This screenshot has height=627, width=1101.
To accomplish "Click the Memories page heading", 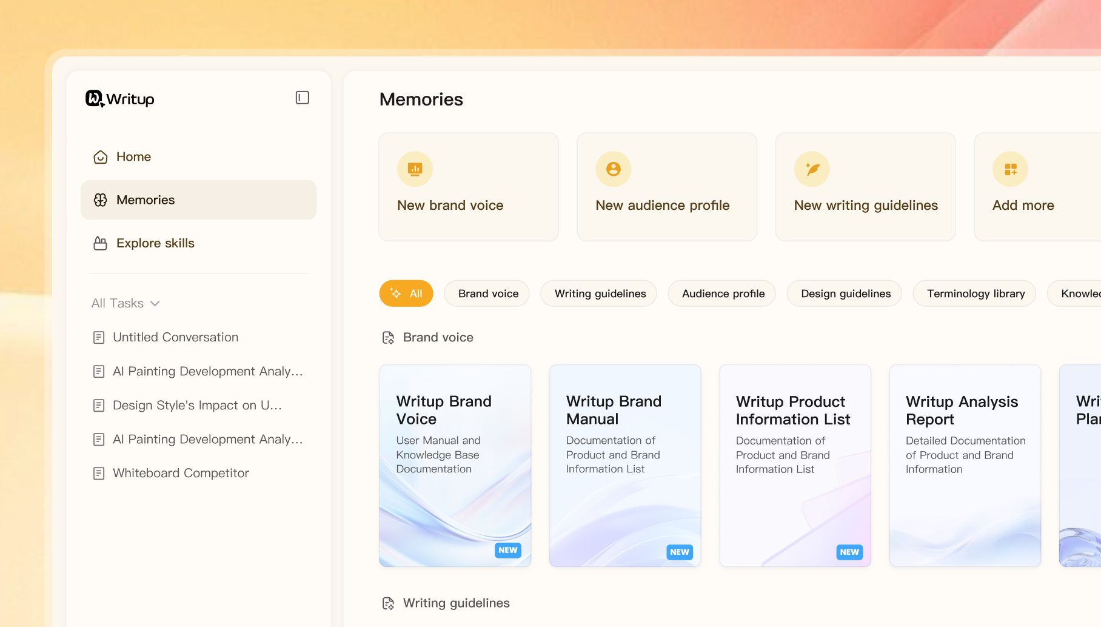I will (x=421, y=99).
